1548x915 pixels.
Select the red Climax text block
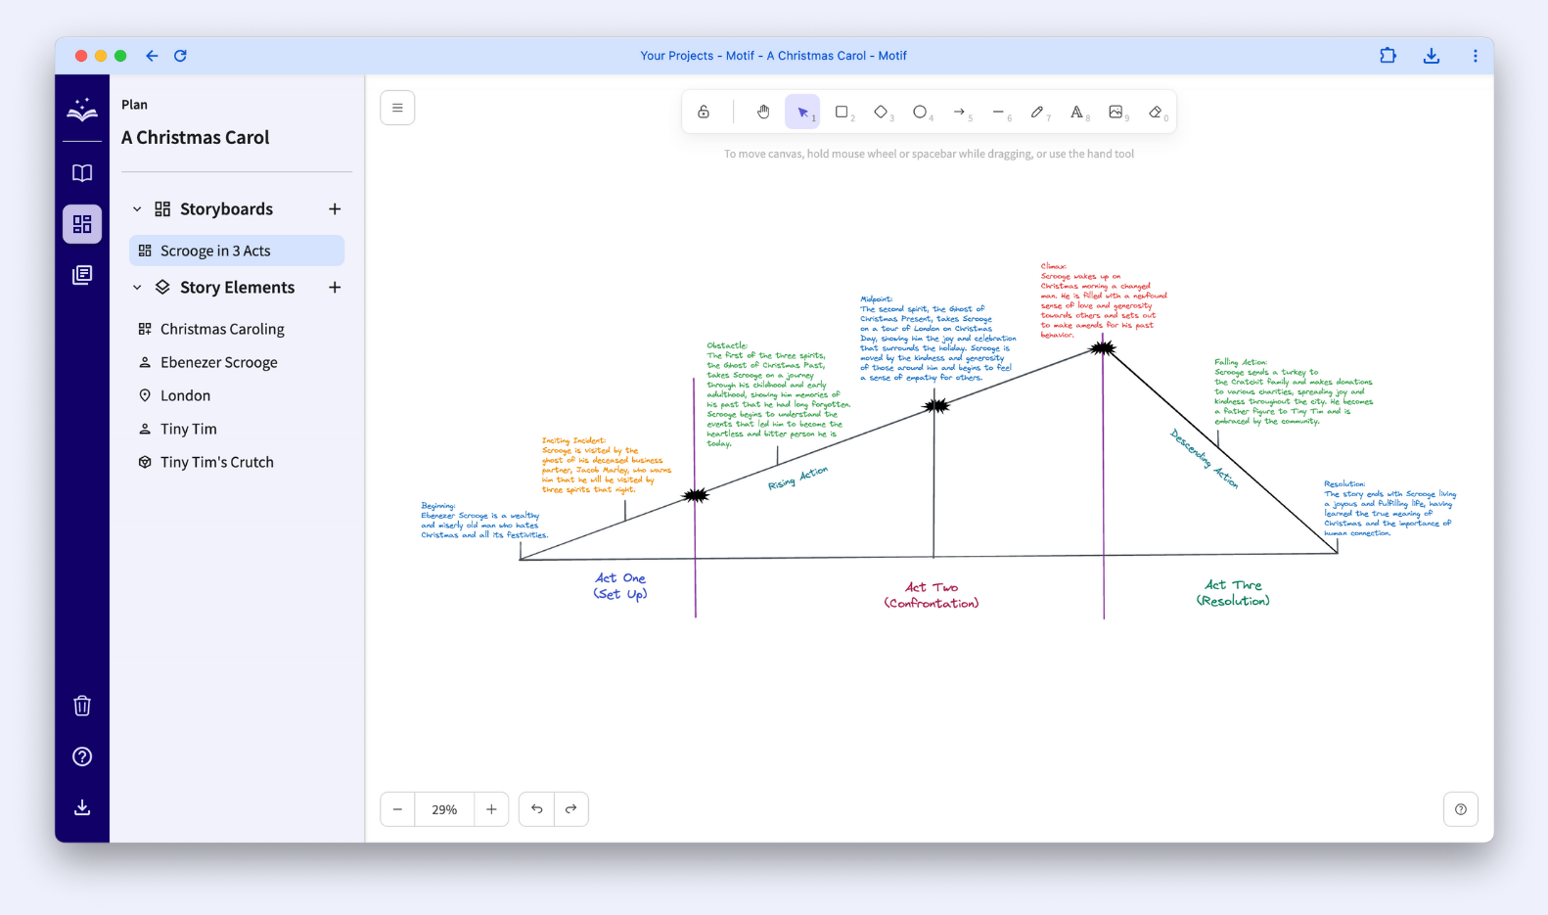click(x=1104, y=300)
